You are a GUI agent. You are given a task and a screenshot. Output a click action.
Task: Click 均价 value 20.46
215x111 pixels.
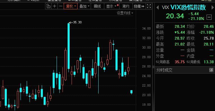tap(209, 26)
